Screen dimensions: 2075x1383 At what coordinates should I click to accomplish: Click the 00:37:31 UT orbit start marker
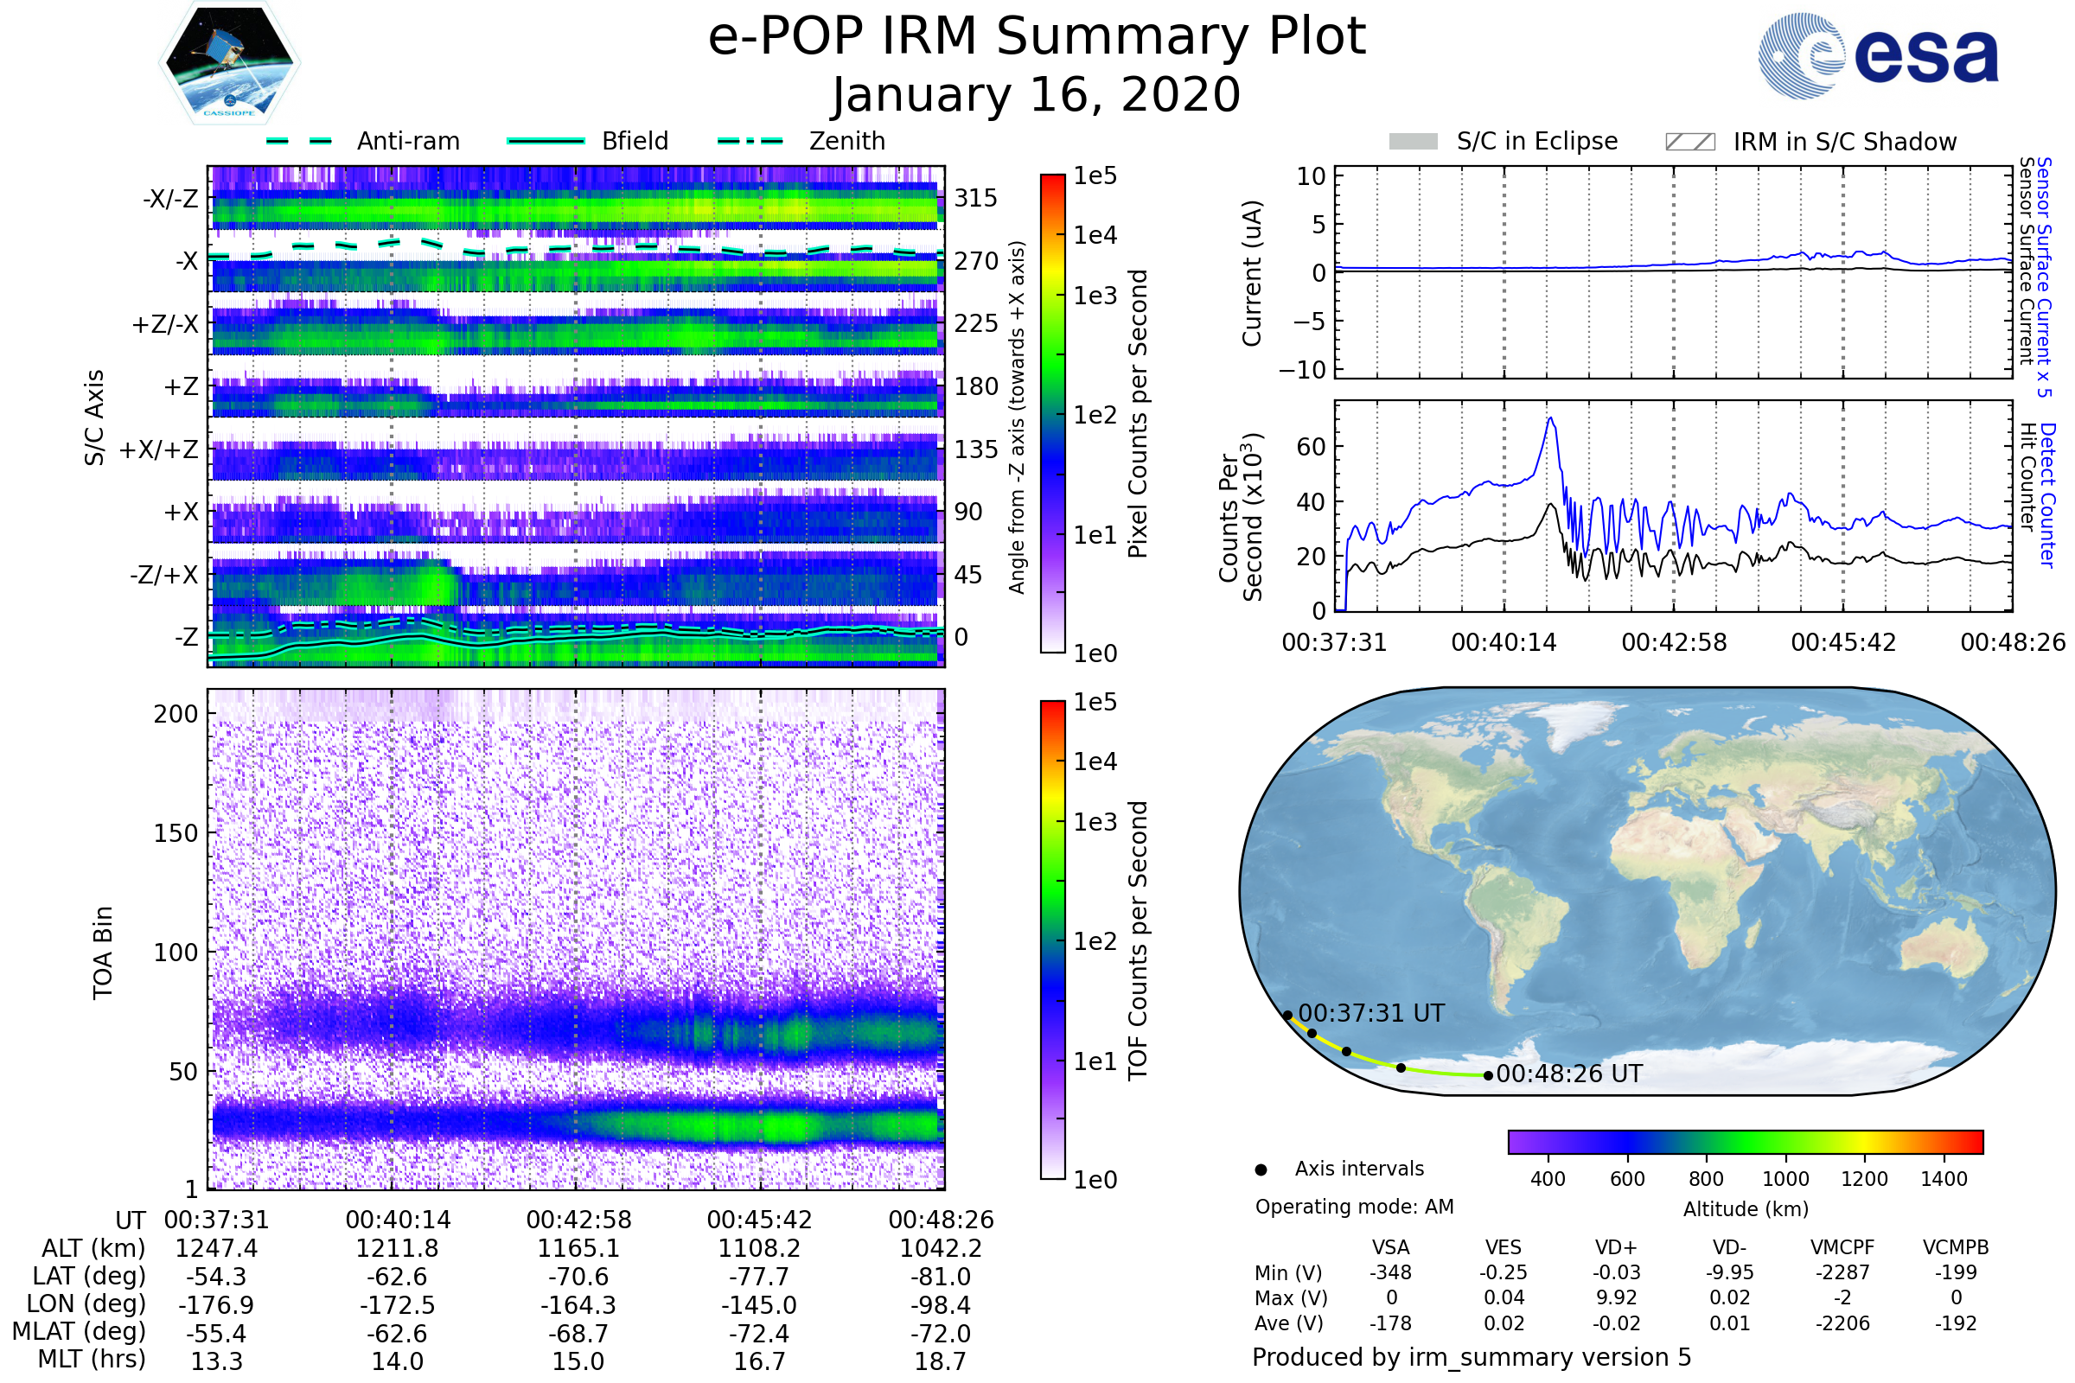click(1287, 1015)
